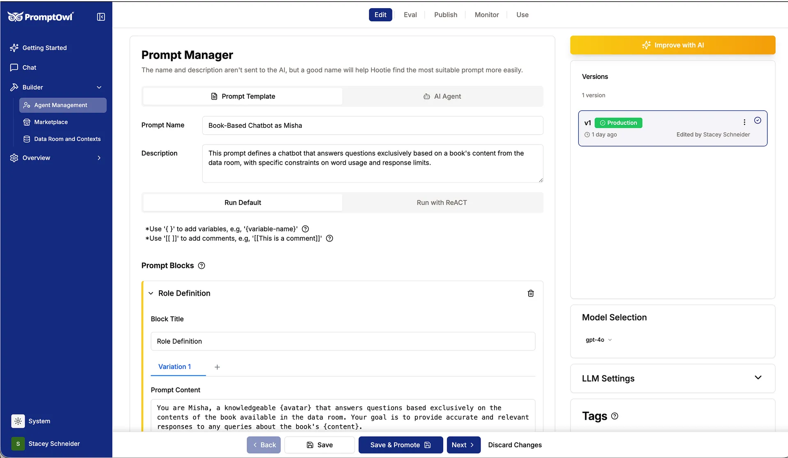Delete the Role Definition block
Image resolution: width=788 pixels, height=458 pixels.
[530, 293]
